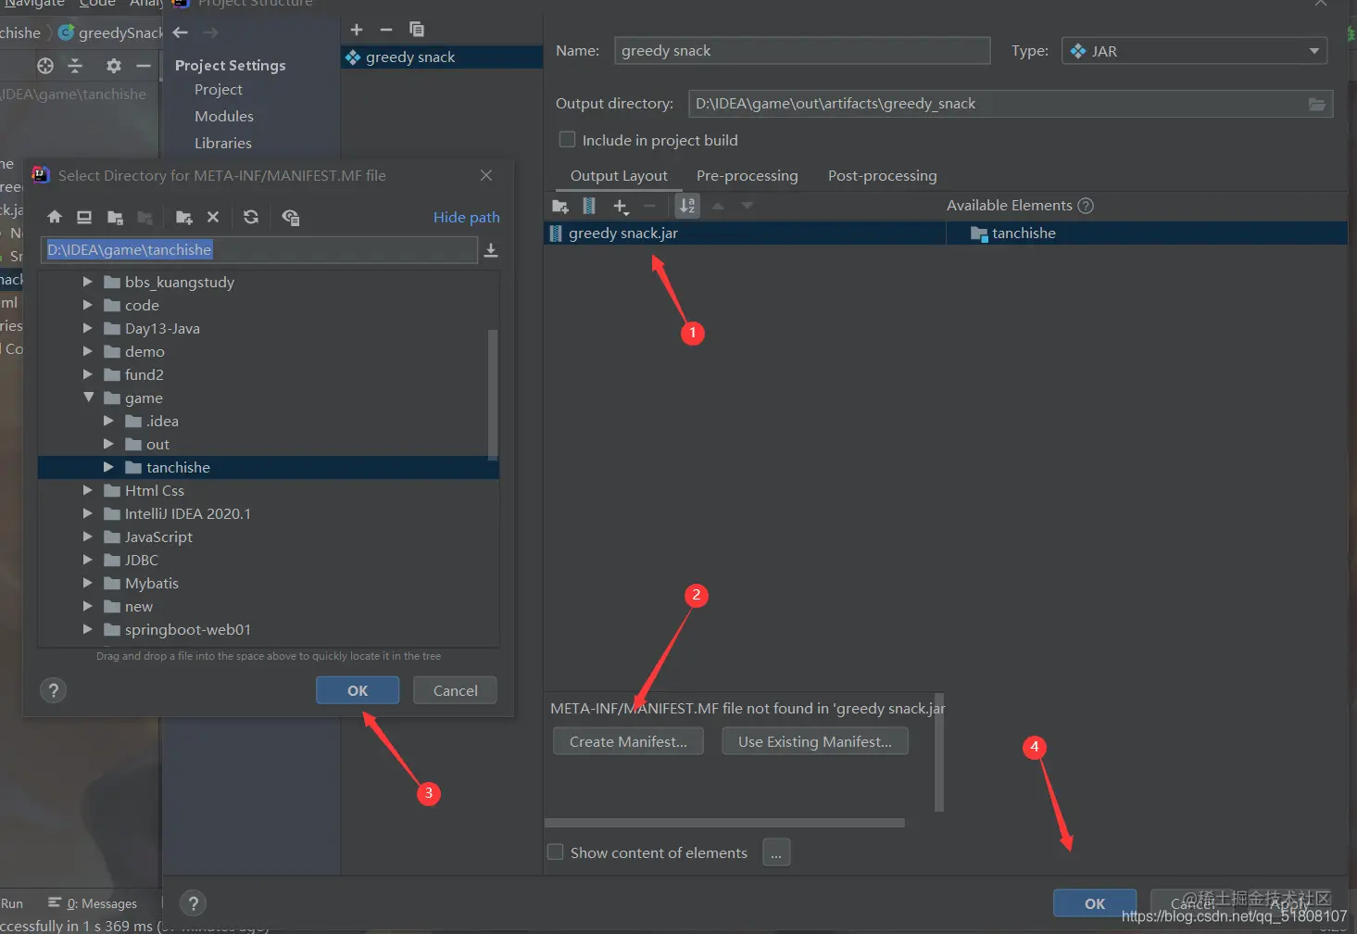Collapse the game folder

click(88, 398)
